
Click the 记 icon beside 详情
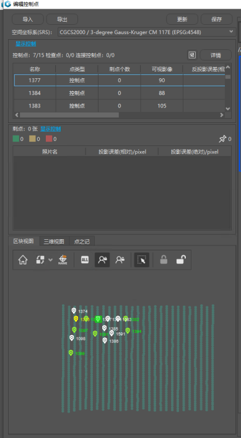(x=192, y=55)
